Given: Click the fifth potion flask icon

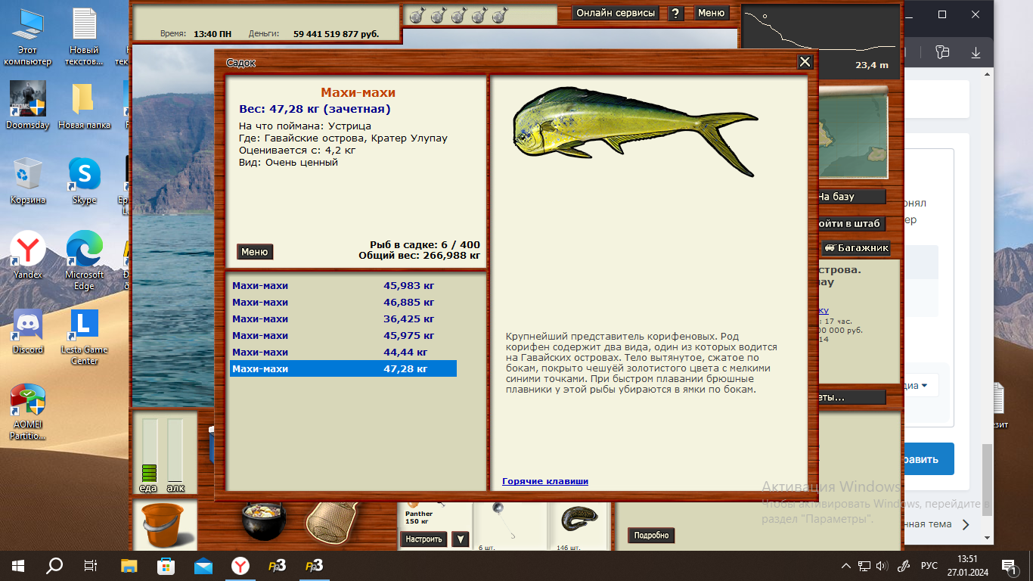Looking at the screenshot, I should (498, 14).
